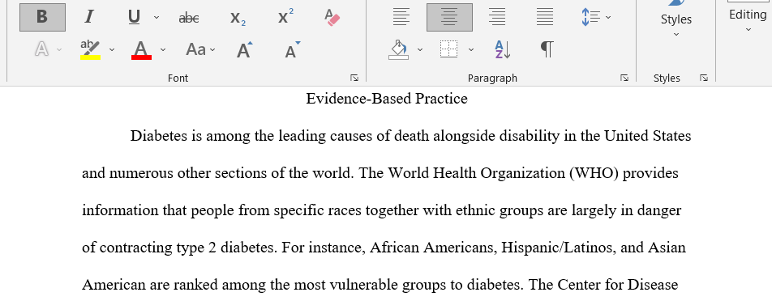Apply yellow text highlight color
The width and height of the screenshot is (772, 305).
point(91,49)
